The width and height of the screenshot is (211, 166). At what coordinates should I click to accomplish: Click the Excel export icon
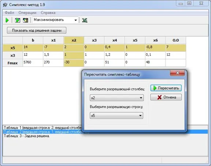(85, 20)
